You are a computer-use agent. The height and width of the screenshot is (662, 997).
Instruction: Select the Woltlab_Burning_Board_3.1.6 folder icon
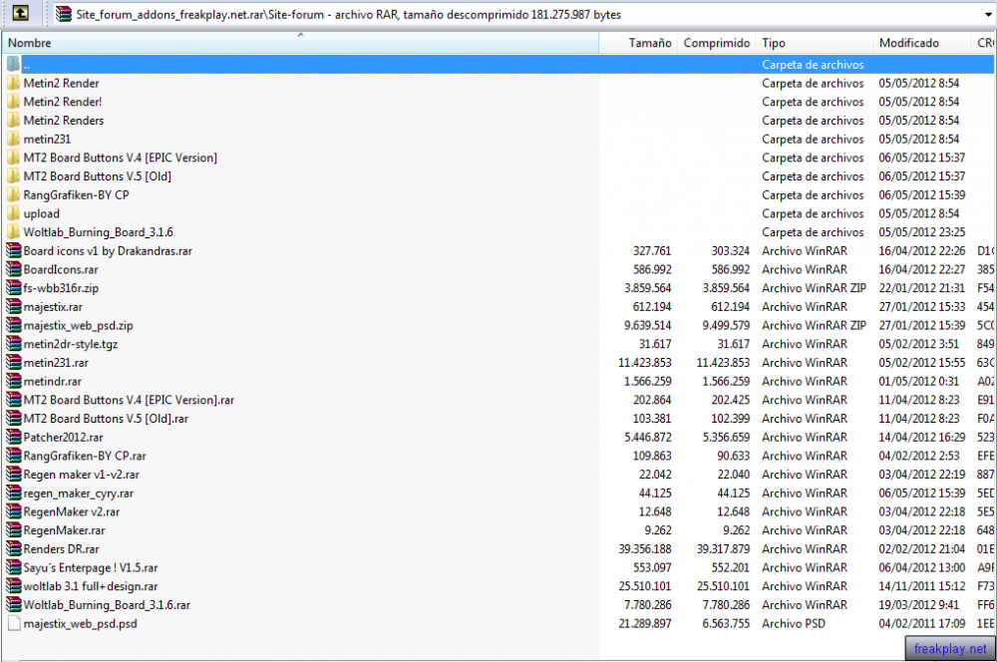pyautogui.click(x=13, y=232)
